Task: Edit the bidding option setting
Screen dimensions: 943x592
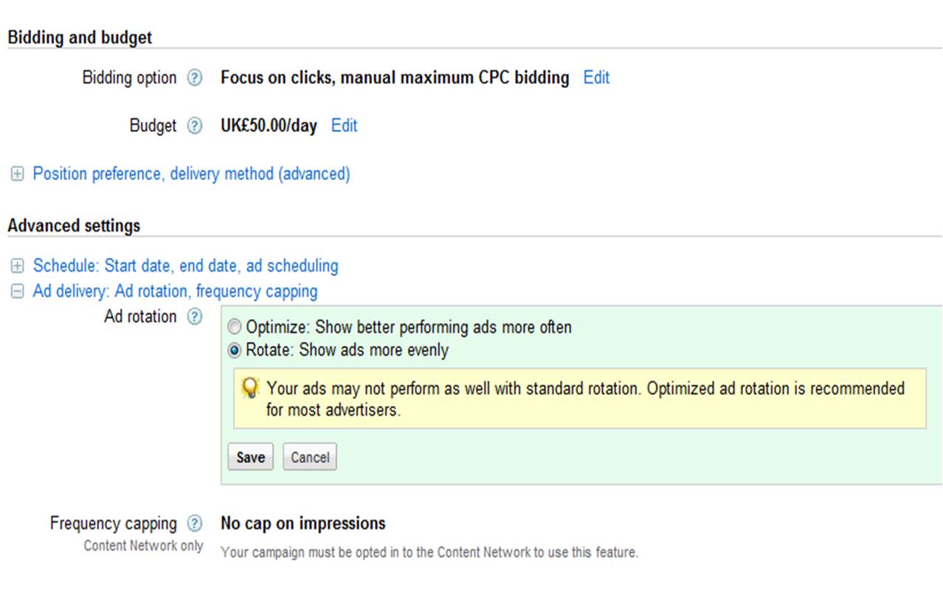Action: [596, 78]
